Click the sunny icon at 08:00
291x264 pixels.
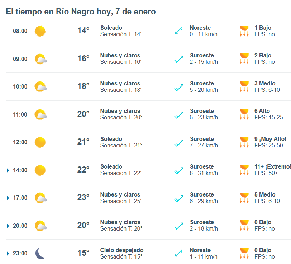pyautogui.click(x=40, y=31)
